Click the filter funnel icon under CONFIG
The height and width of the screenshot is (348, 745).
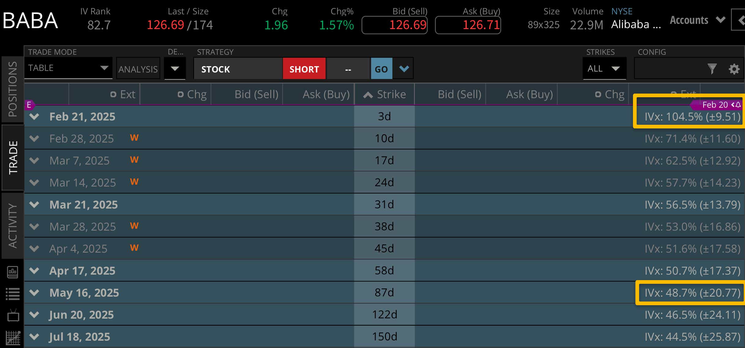tap(712, 68)
